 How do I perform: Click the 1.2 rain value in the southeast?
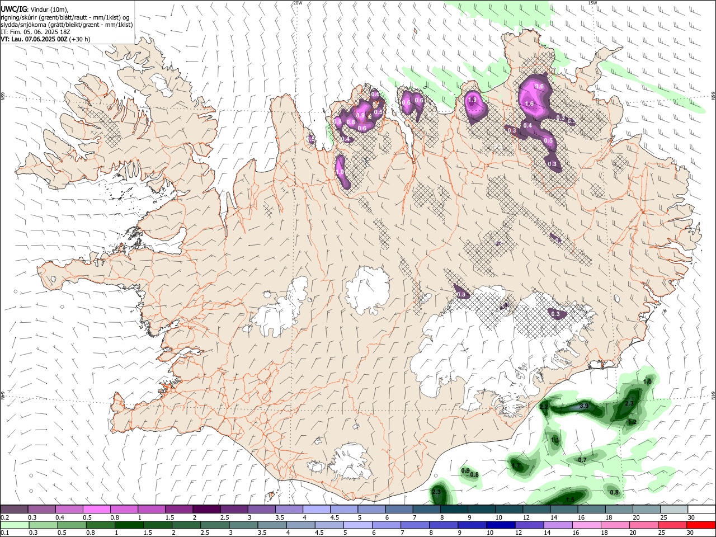632,422
